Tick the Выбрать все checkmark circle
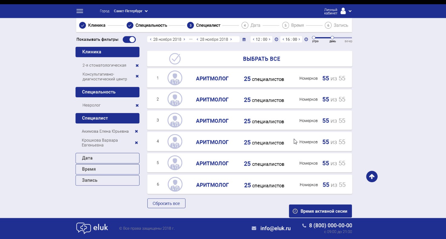Image resolution: width=446 pixels, height=239 pixels. (x=175, y=59)
